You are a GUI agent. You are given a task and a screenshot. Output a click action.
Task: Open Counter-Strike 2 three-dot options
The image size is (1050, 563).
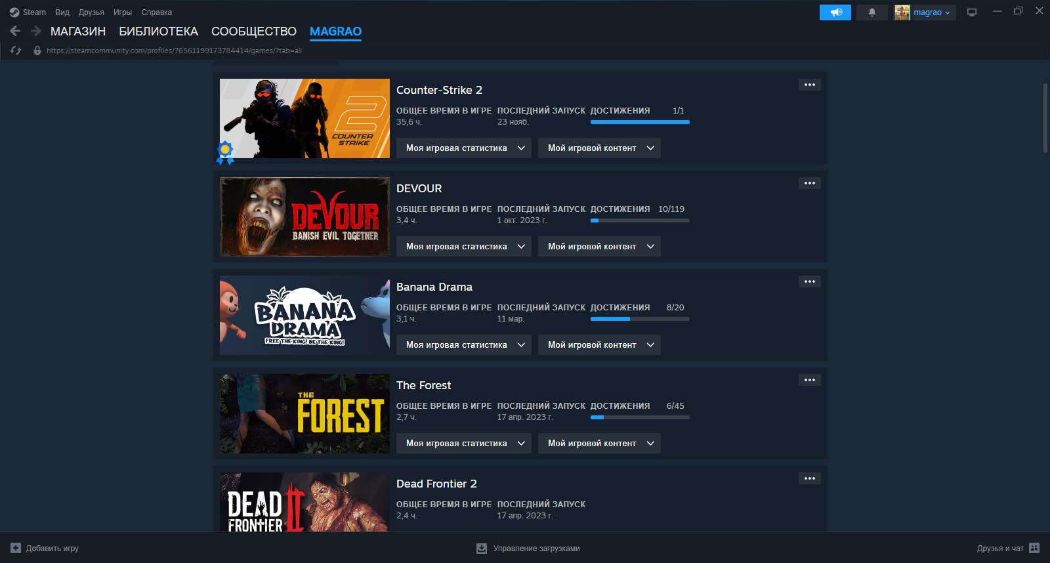[x=810, y=85]
